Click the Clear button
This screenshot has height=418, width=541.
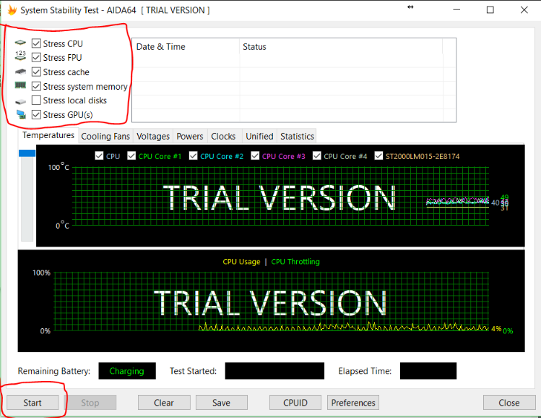click(164, 403)
